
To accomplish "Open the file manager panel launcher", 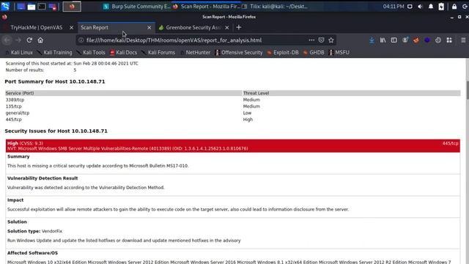I will click(x=31, y=7).
